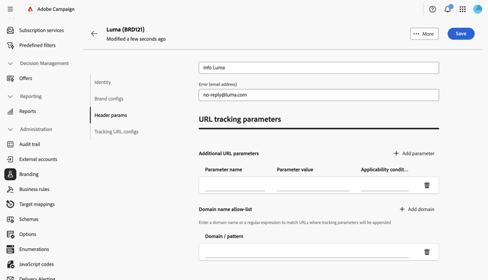
Task: Click the Info Luma text field
Action: (x=319, y=68)
